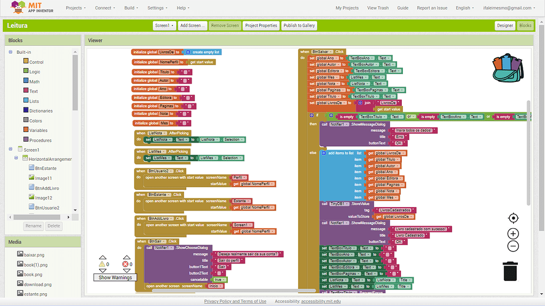Click the red error circle icon
This screenshot has height=306, width=545.
(126, 263)
